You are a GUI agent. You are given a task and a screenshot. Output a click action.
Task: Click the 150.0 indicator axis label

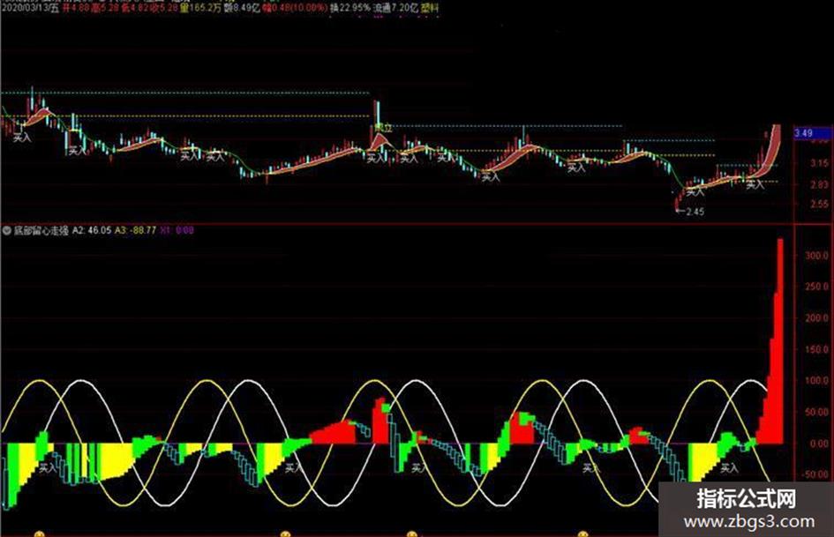click(x=817, y=350)
